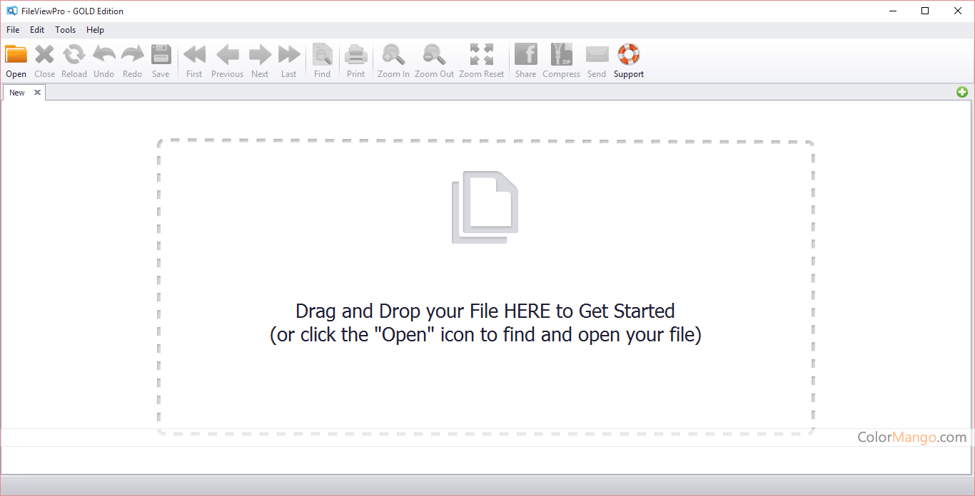
Task: Click the Save floppy disk icon
Action: (161, 54)
